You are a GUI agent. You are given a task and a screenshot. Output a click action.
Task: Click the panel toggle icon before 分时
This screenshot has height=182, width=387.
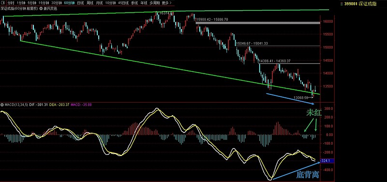(3, 3)
